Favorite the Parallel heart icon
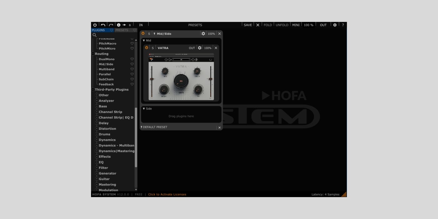Viewport: 438px width, 219px height. (132, 74)
